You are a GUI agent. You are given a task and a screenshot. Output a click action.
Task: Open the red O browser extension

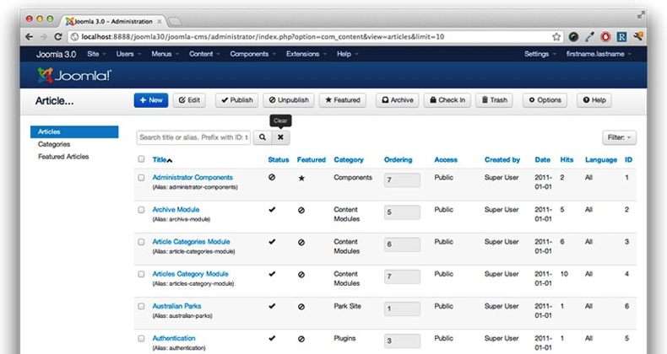pyautogui.click(x=605, y=37)
